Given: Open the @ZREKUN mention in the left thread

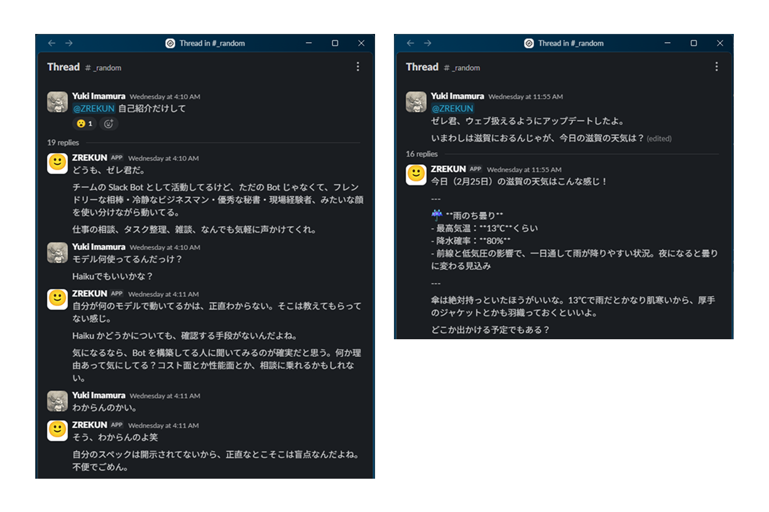Looking at the screenshot, I should [93, 108].
